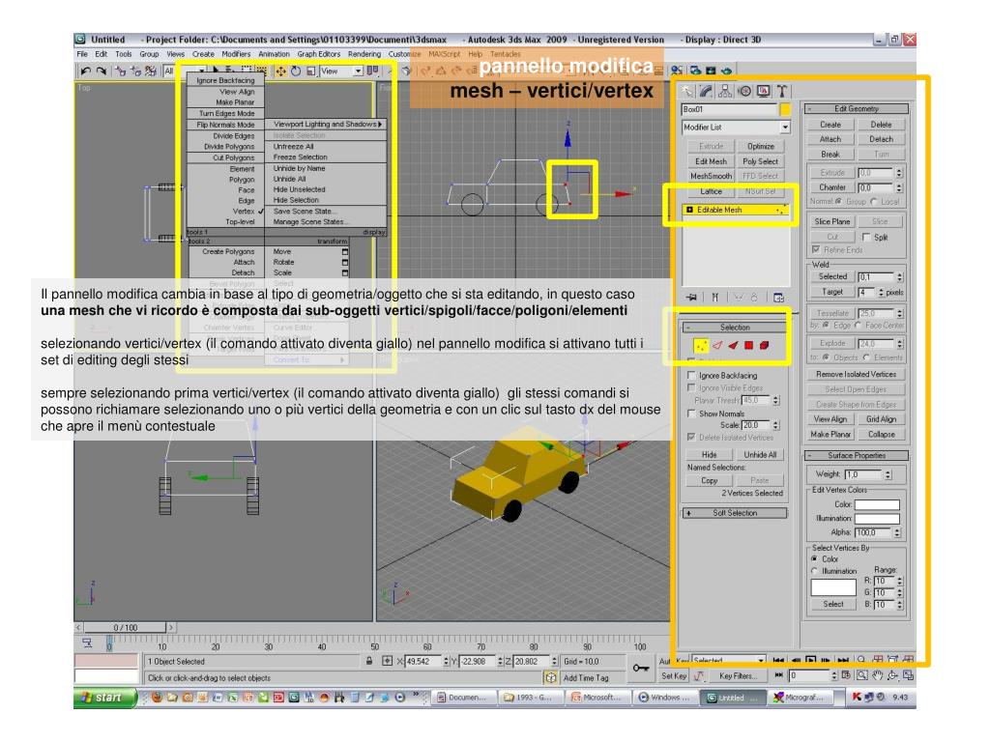Select Face sub-object level icon
Image resolution: width=990 pixels, height=742 pixels.
(x=733, y=345)
